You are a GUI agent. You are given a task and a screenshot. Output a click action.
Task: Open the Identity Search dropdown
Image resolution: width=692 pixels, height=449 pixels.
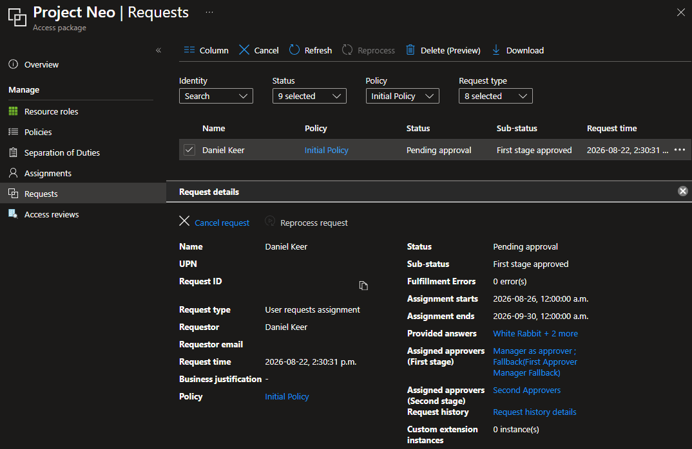pyautogui.click(x=216, y=96)
